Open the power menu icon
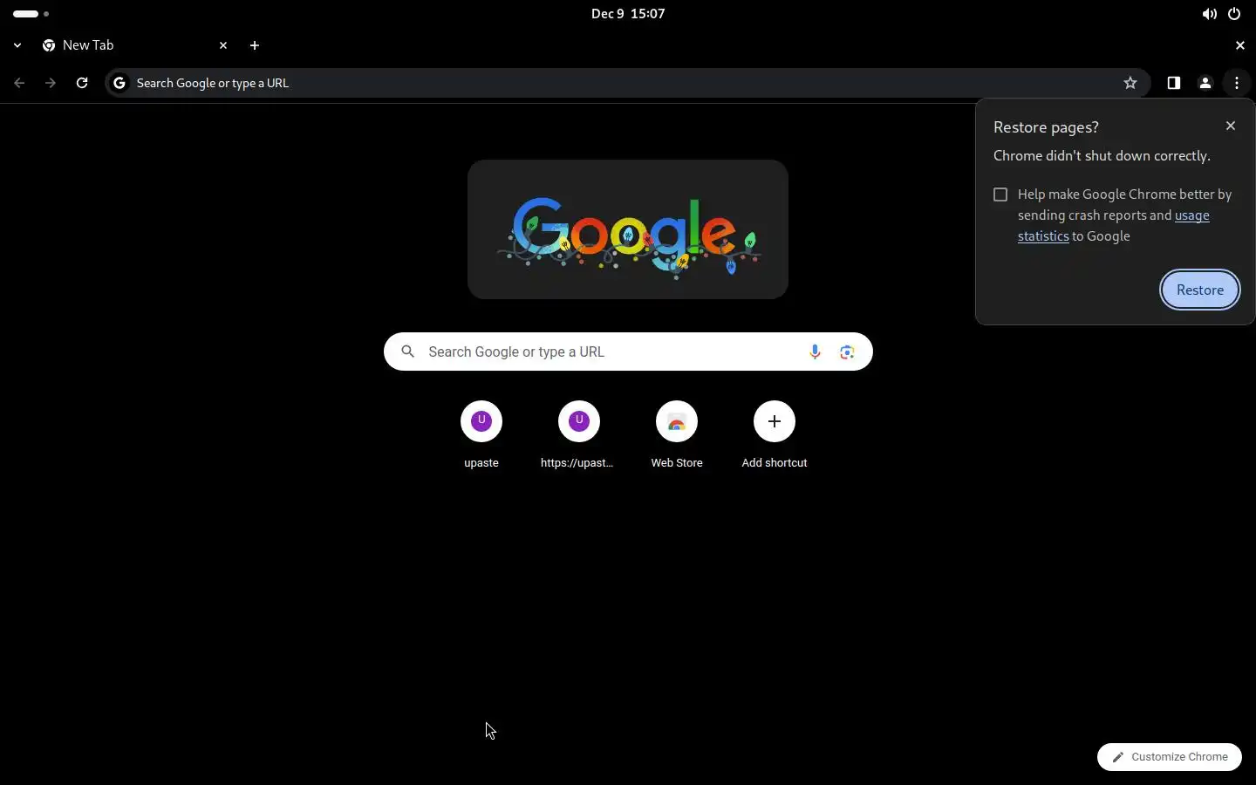Image resolution: width=1256 pixels, height=785 pixels. click(x=1234, y=14)
